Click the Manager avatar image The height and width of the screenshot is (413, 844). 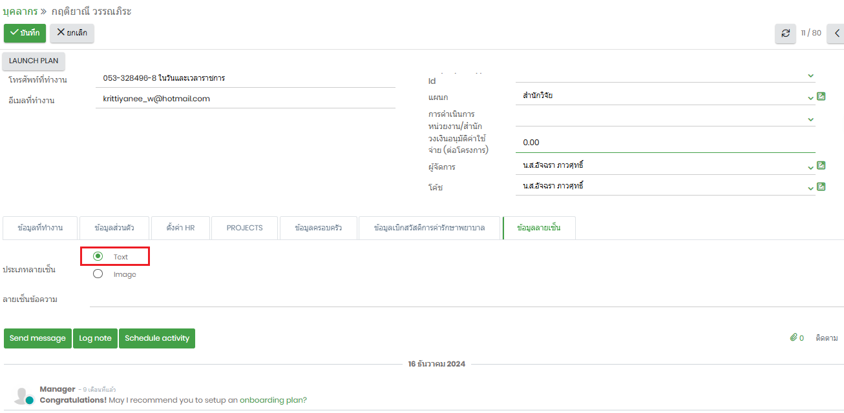coord(24,396)
